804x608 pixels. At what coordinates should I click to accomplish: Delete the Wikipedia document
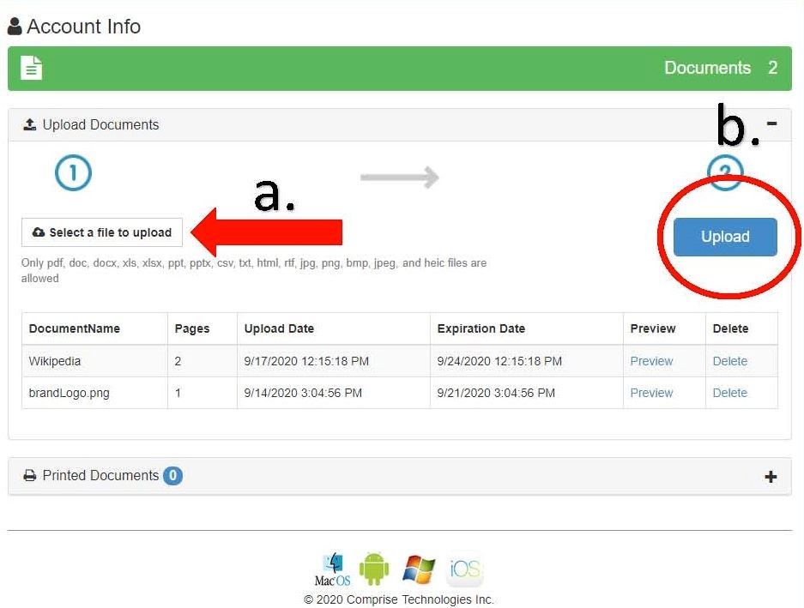(x=729, y=361)
